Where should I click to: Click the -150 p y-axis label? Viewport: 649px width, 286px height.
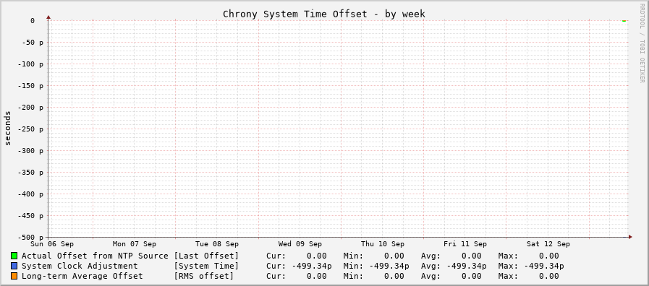coord(30,85)
